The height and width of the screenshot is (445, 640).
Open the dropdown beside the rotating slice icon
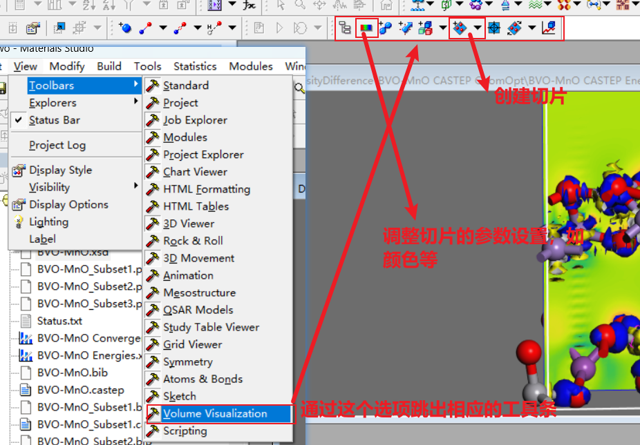[532, 28]
